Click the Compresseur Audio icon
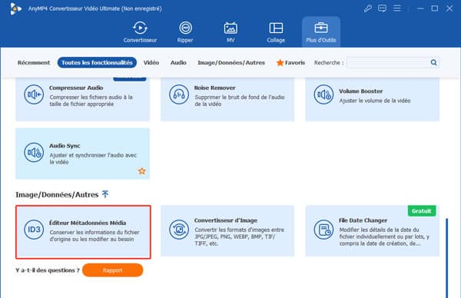461x298 pixels. click(34, 94)
